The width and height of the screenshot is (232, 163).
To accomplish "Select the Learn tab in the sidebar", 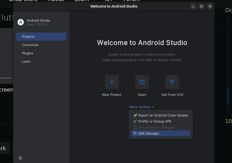I will [x=26, y=61].
